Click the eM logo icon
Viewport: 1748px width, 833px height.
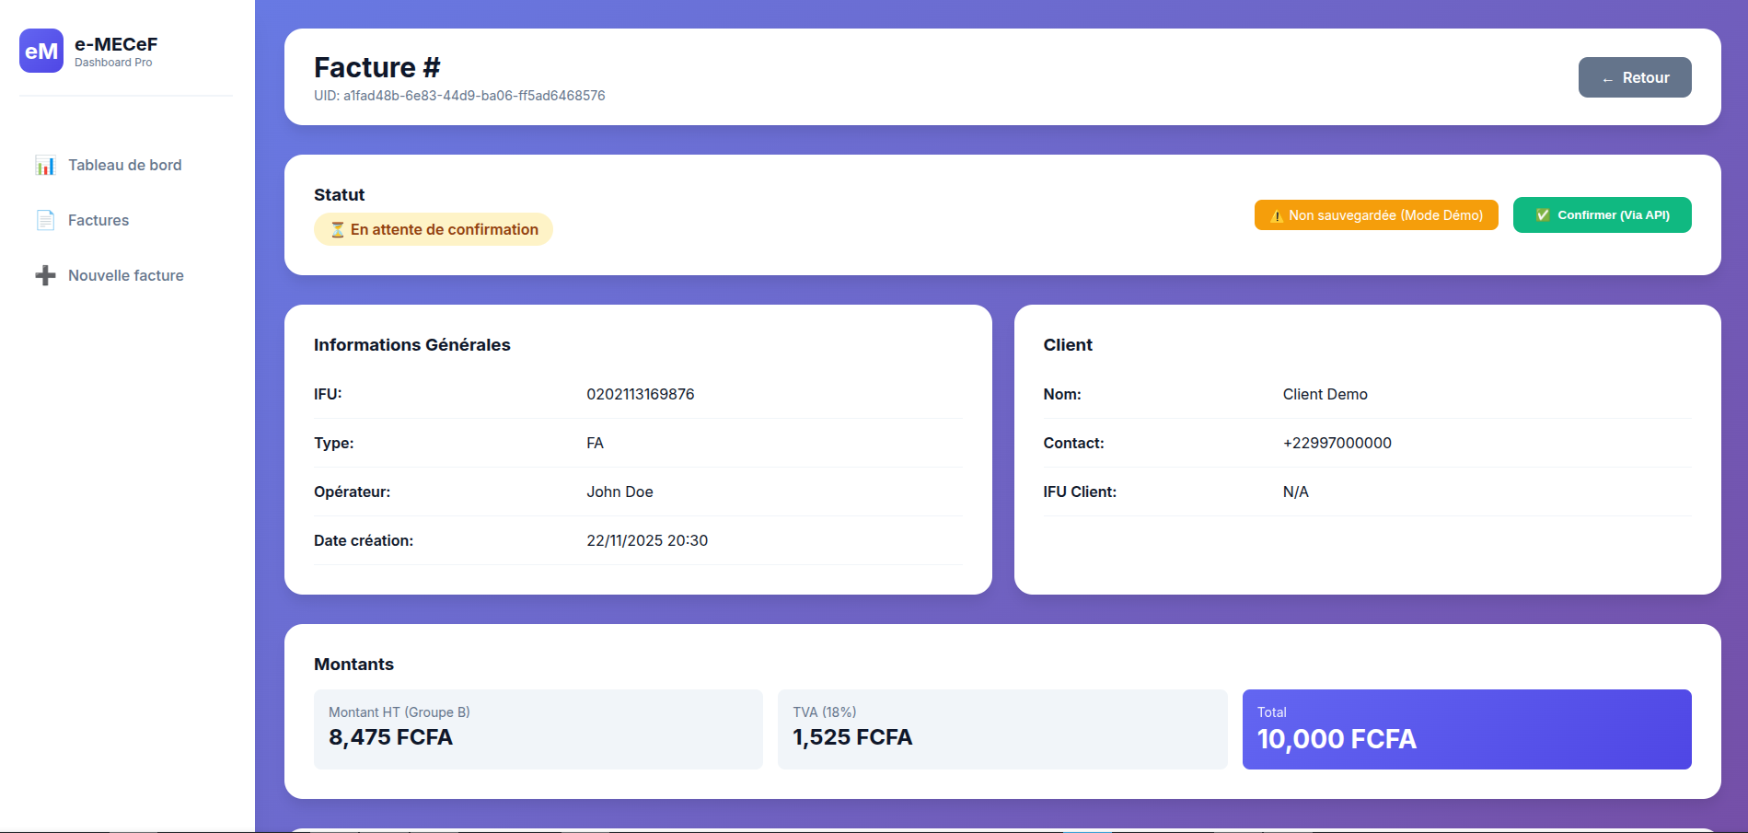tap(41, 51)
